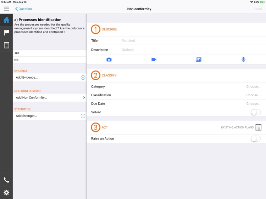Viewport: 266px width, 199px height.
Task: Open the existing action plans list icon
Action: pos(258,127)
